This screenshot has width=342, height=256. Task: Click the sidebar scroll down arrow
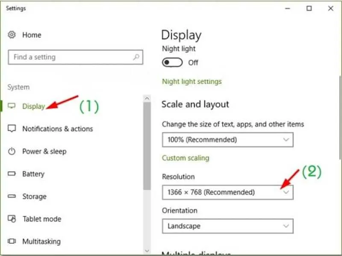coord(147,251)
